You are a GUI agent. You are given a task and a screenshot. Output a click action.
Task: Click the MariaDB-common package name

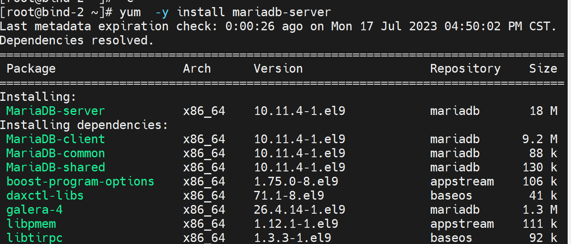click(55, 154)
